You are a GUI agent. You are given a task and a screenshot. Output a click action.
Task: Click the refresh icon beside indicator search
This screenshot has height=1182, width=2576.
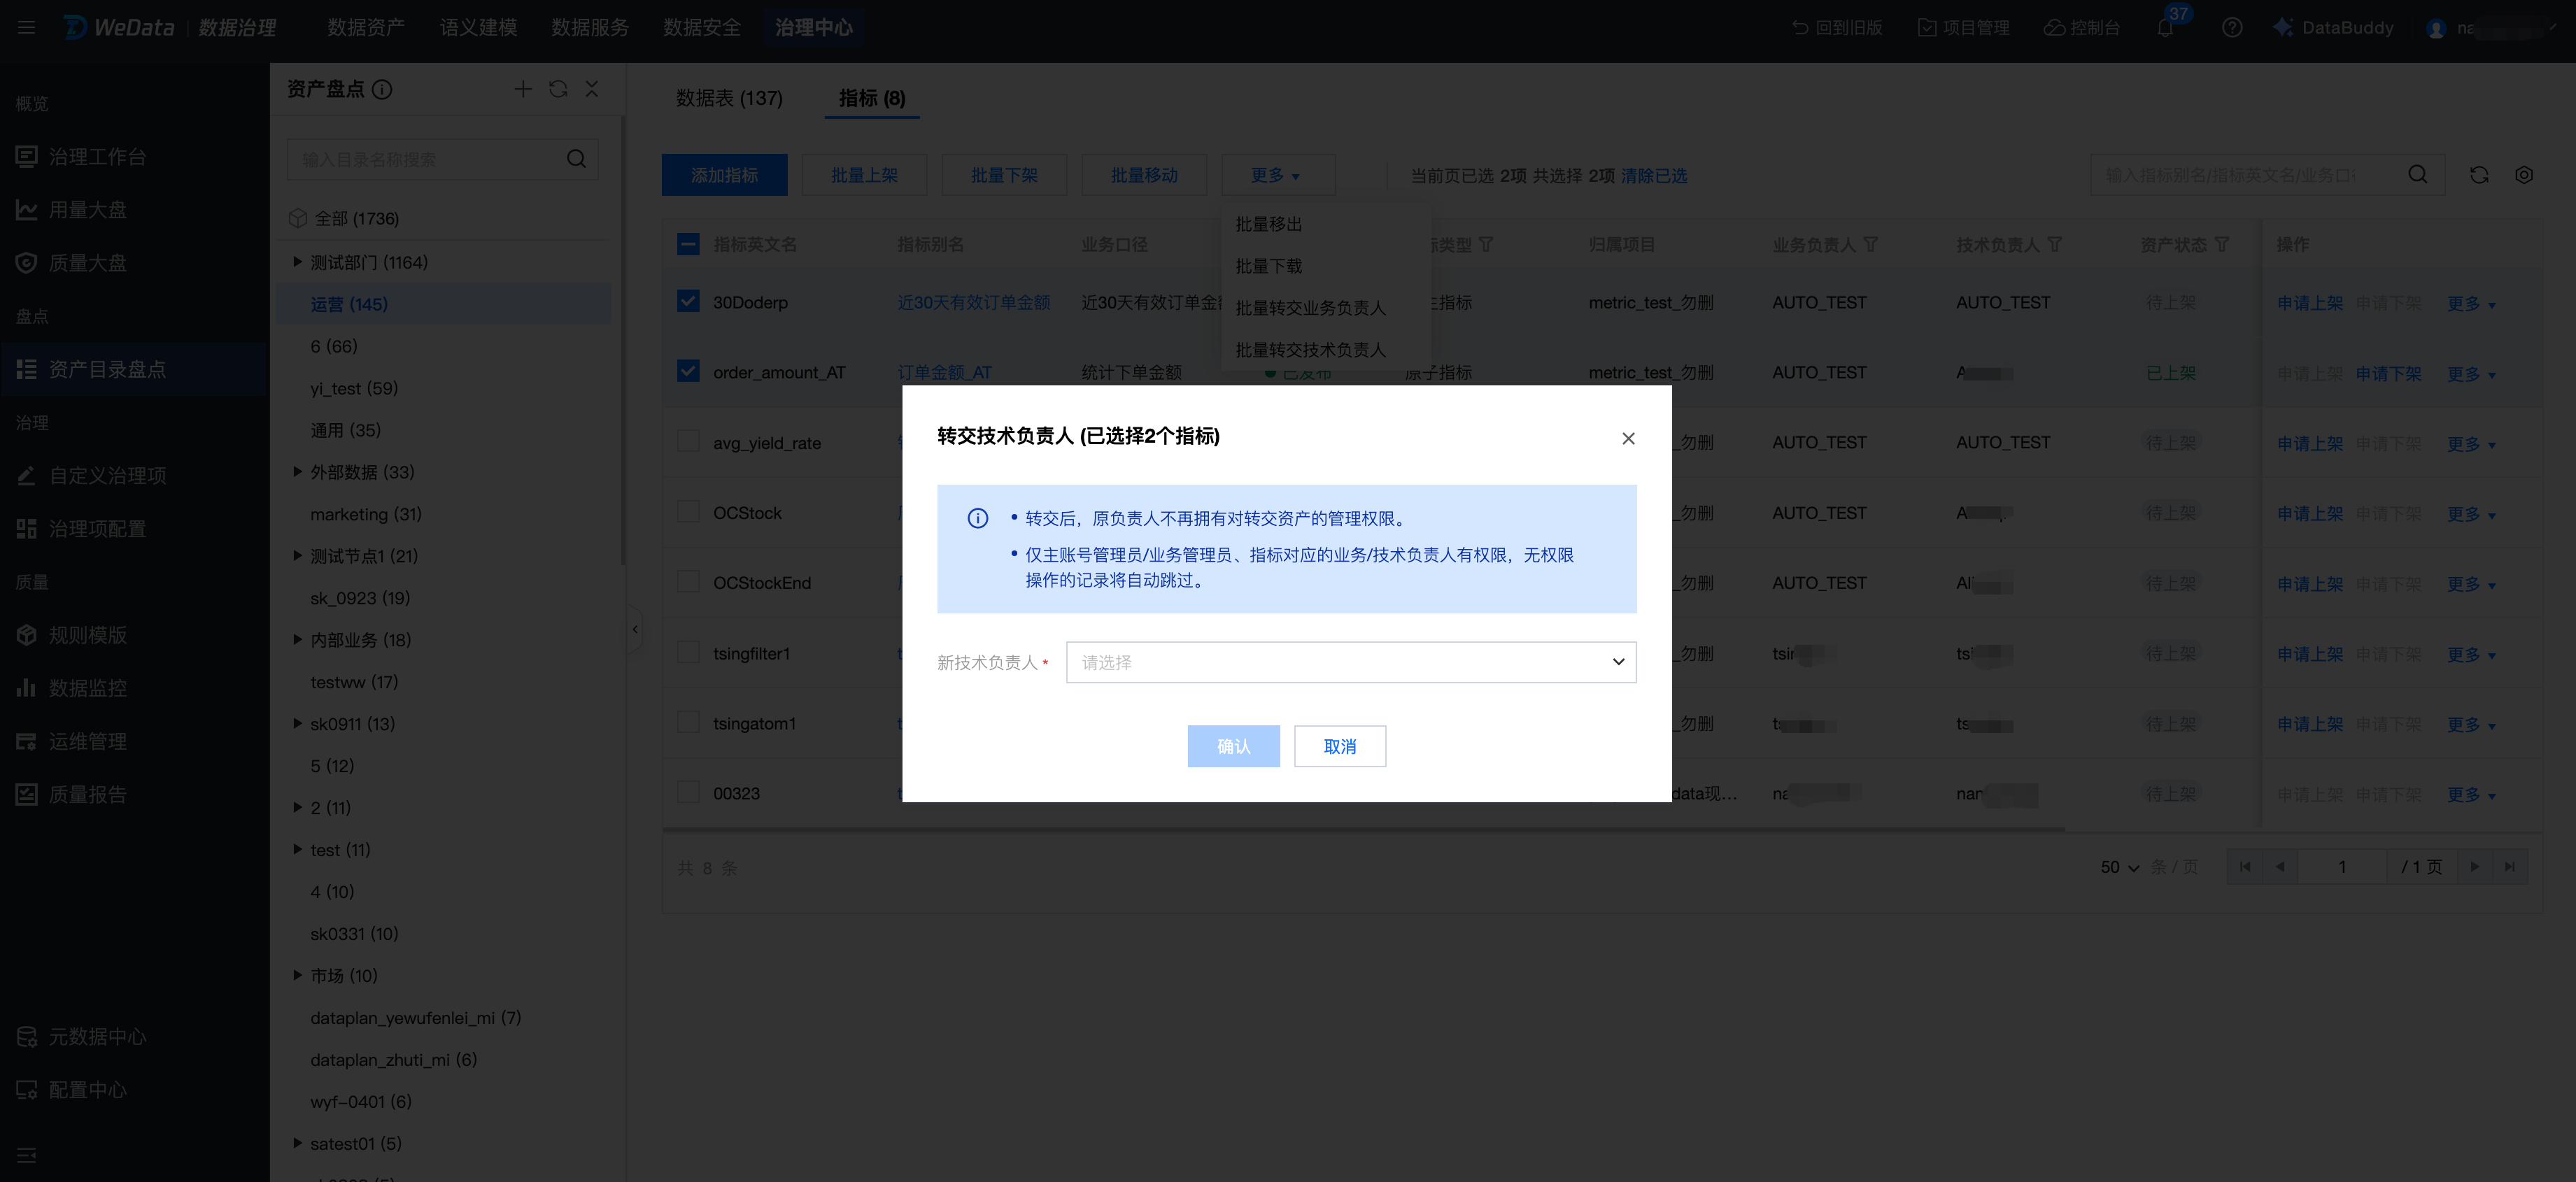pyautogui.click(x=2479, y=175)
